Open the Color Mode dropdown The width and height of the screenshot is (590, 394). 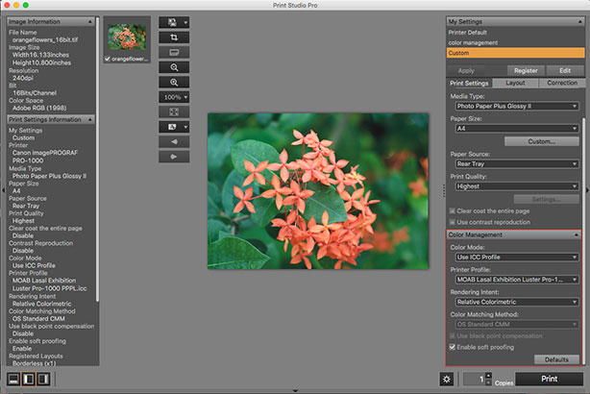pyautogui.click(x=517, y=257)
